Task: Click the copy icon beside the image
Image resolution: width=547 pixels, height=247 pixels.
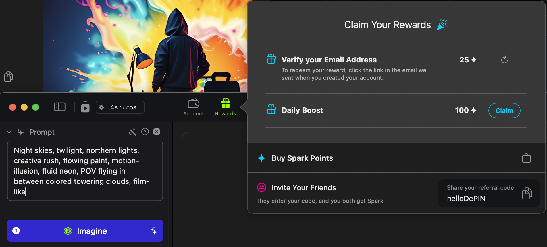Action: point(9,77)
